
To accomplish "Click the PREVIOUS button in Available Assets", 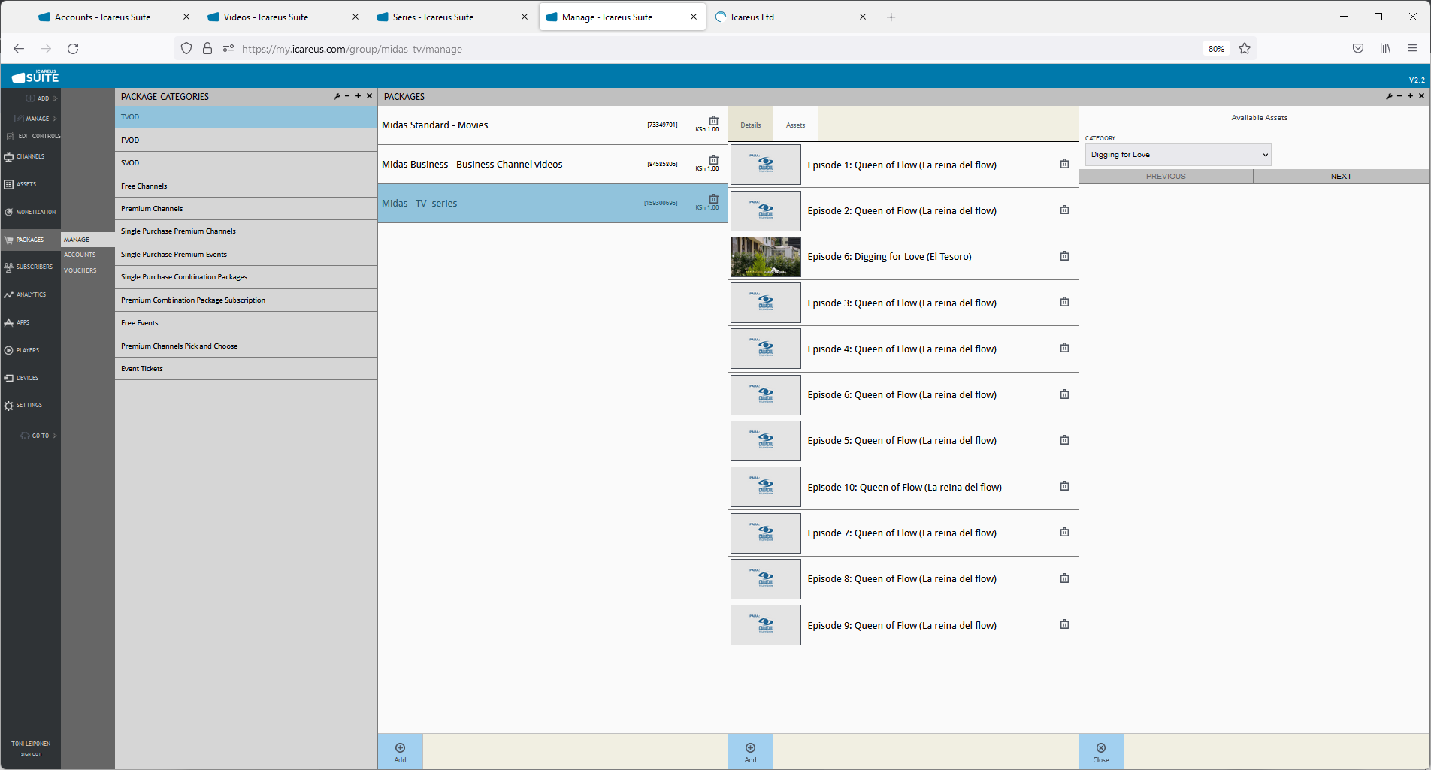I will point(1166,177).
